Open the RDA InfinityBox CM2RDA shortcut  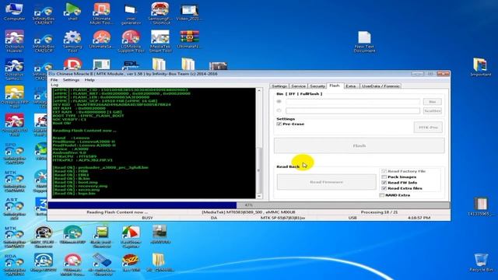pos(14,264)
